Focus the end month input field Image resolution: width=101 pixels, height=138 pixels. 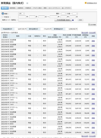(64, 17)
